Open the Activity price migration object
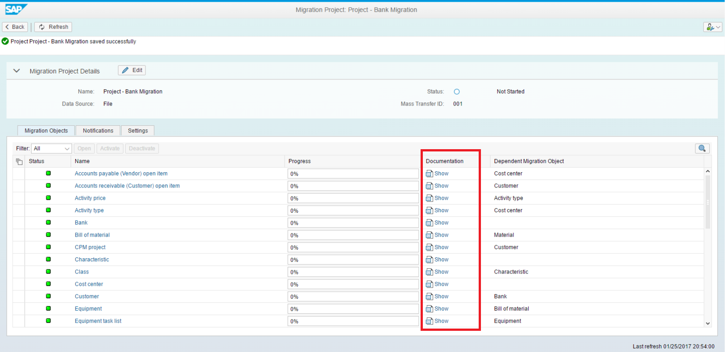This screenshot has width=725, height=352. point(90,198)
